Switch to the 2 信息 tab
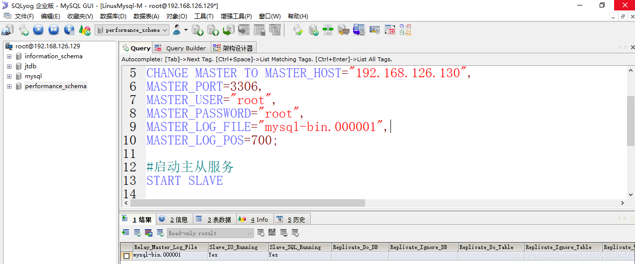This screenshot has height=264, width=635. 174,219
